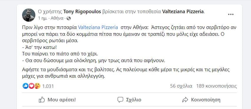Image resolution: width=251 pixels, height=109 pixels.
Task: Click the thumbs-up icon beside Μου αρέσει!
Action: (42, 100)
